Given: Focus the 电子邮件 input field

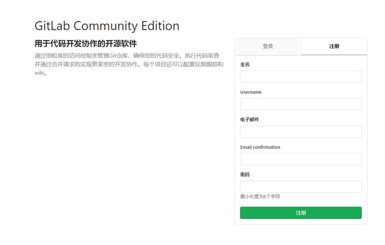Looking at the screenshot, I should pos(301,131).
